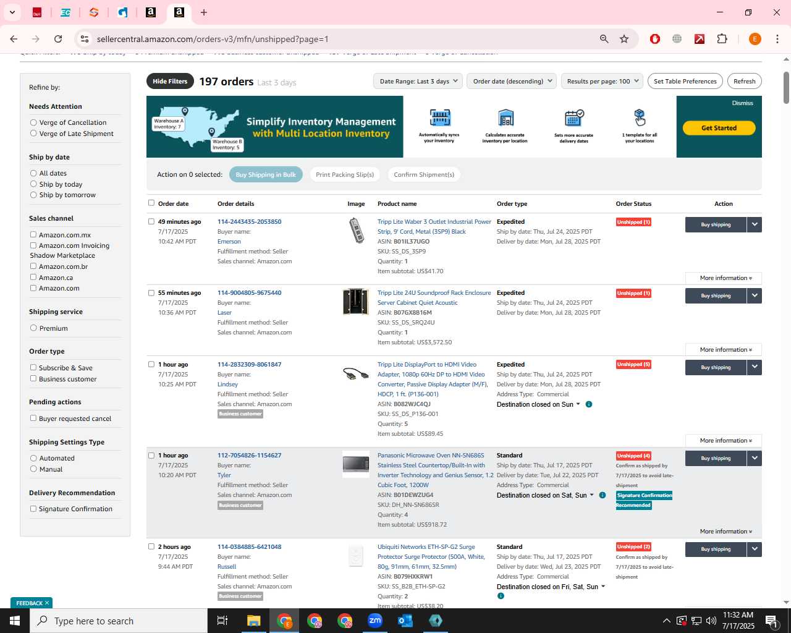Open a new browser tab with plus icon
791x633 pixels.
point(204,12)
